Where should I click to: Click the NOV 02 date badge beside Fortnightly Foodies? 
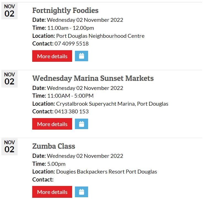9,11
